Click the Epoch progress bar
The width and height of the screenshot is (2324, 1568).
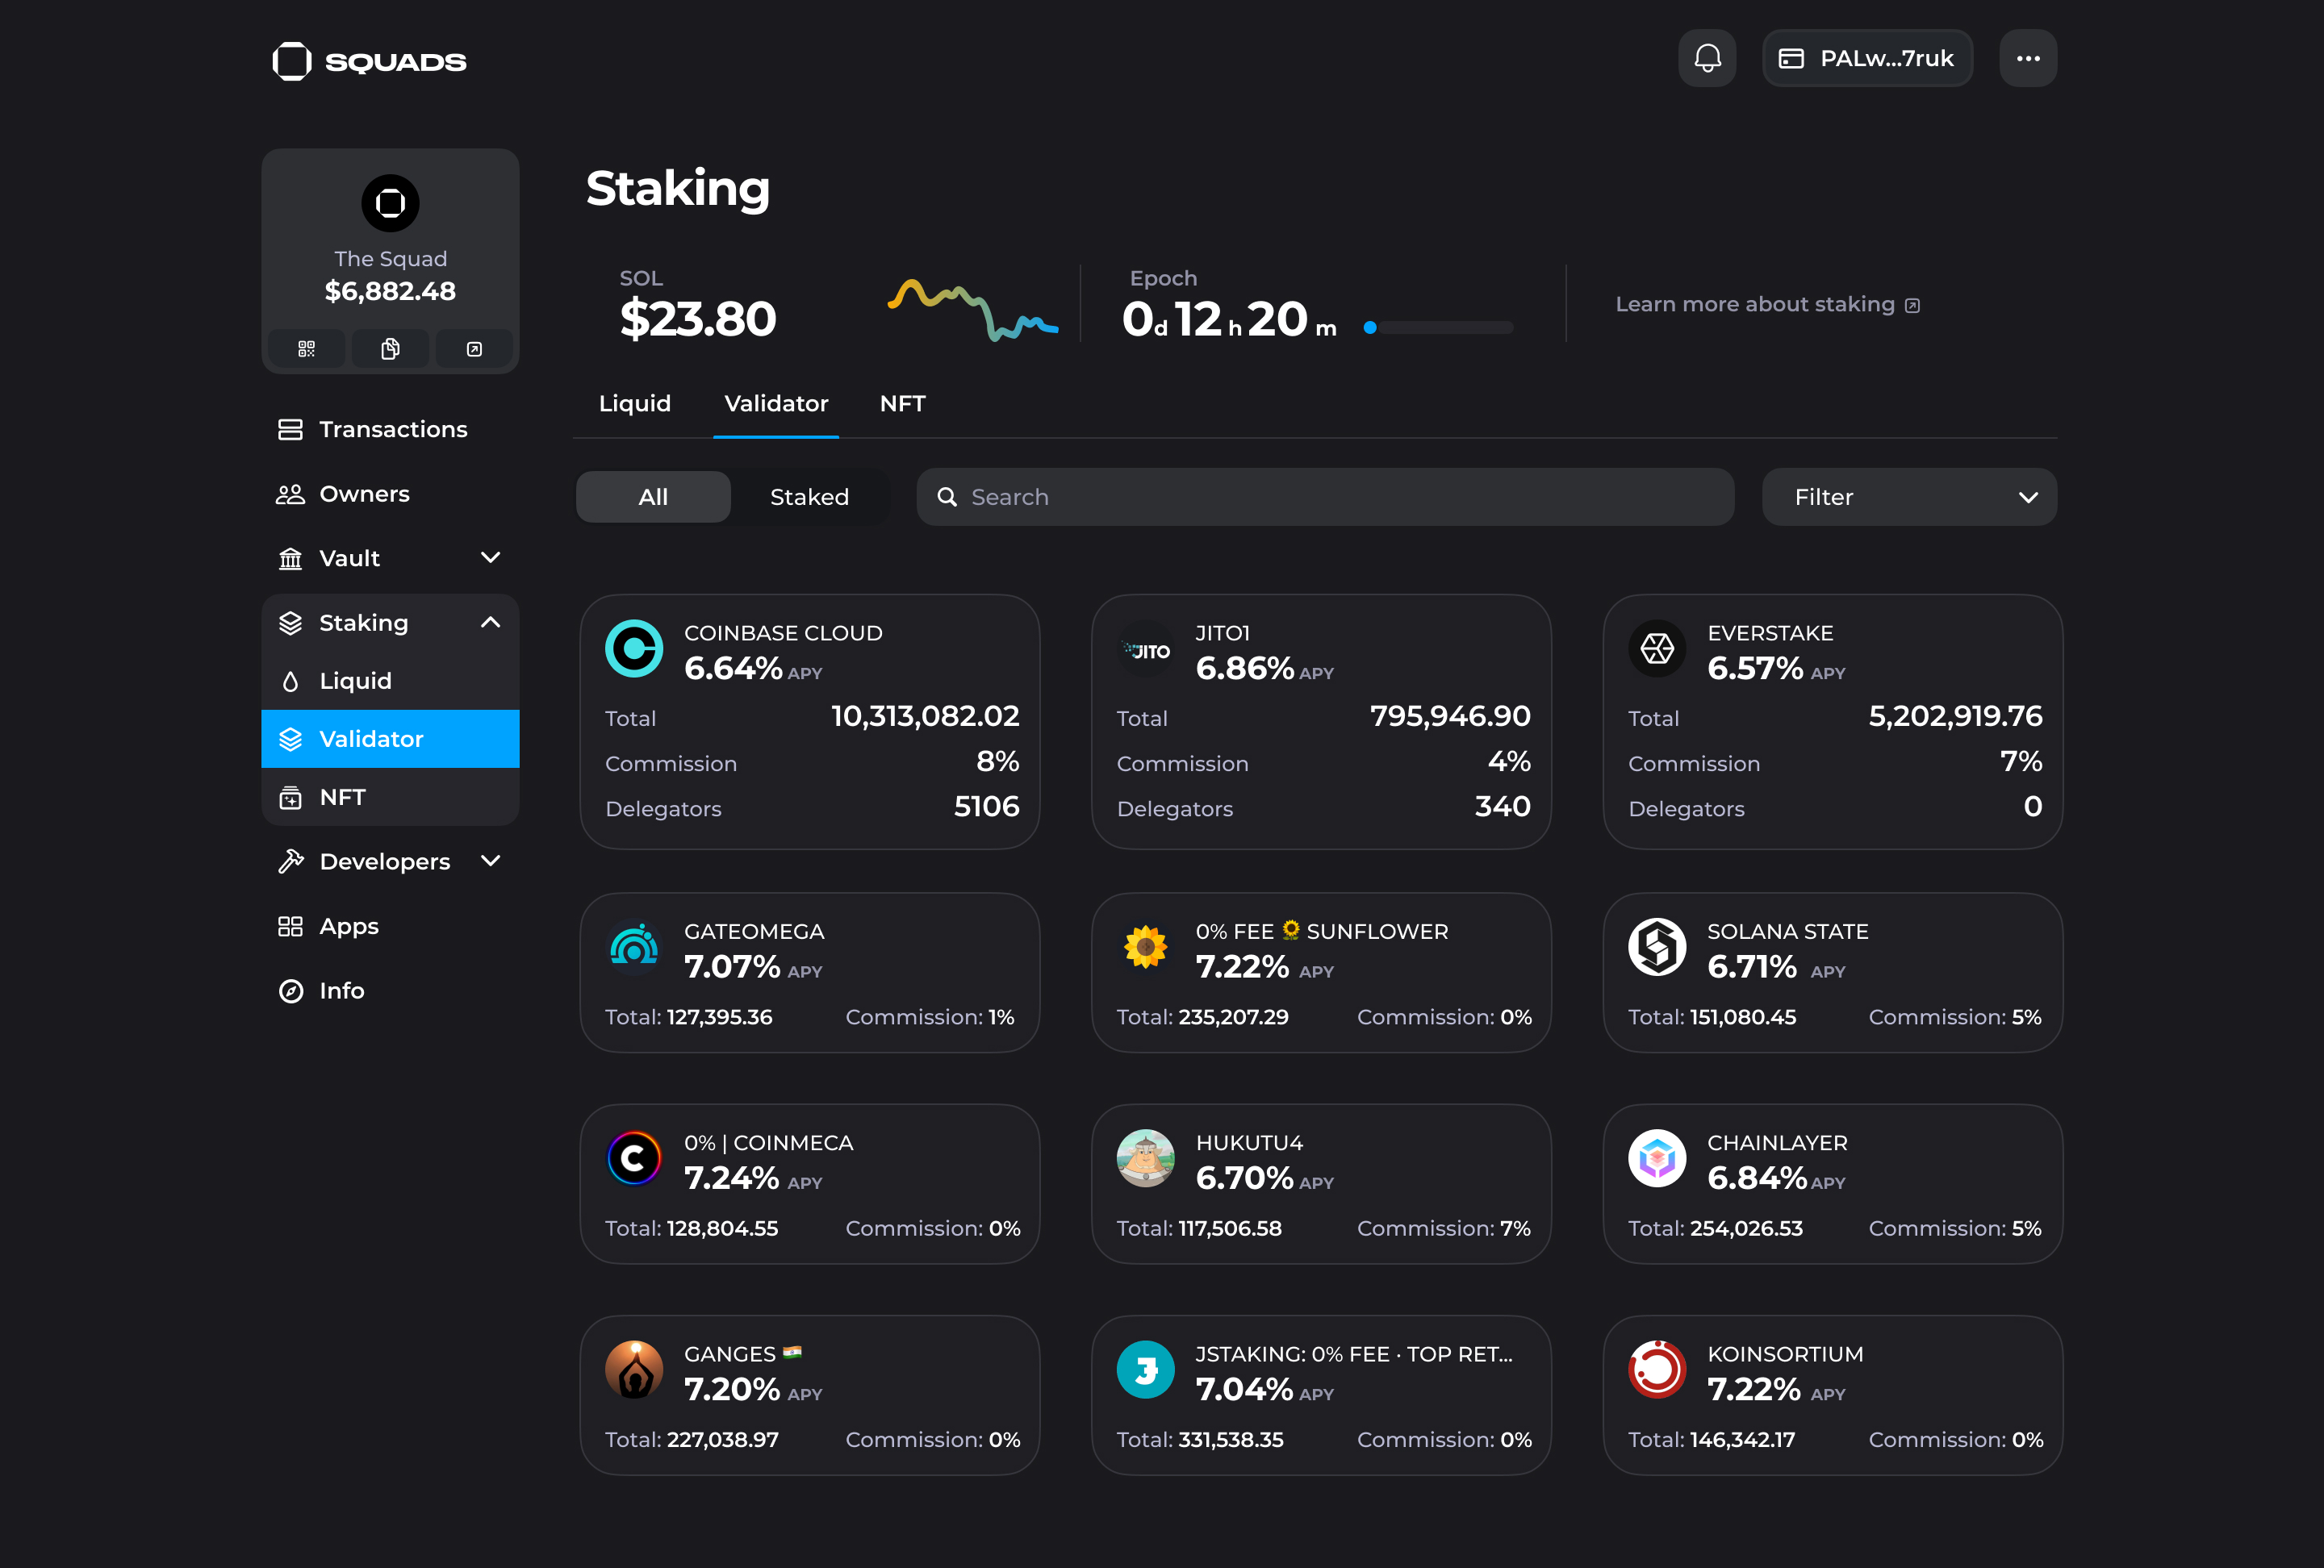[x=1438, y=327]
